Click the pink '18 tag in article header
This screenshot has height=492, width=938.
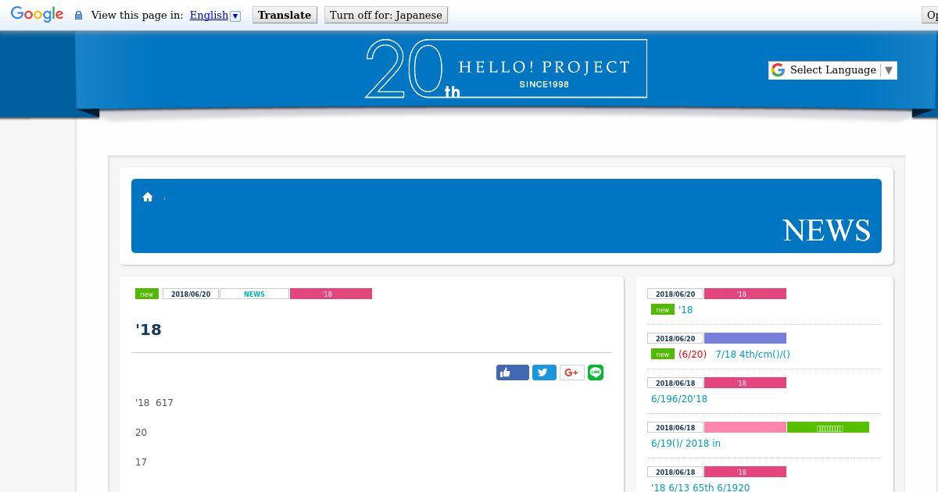click(x=331, y=294)
